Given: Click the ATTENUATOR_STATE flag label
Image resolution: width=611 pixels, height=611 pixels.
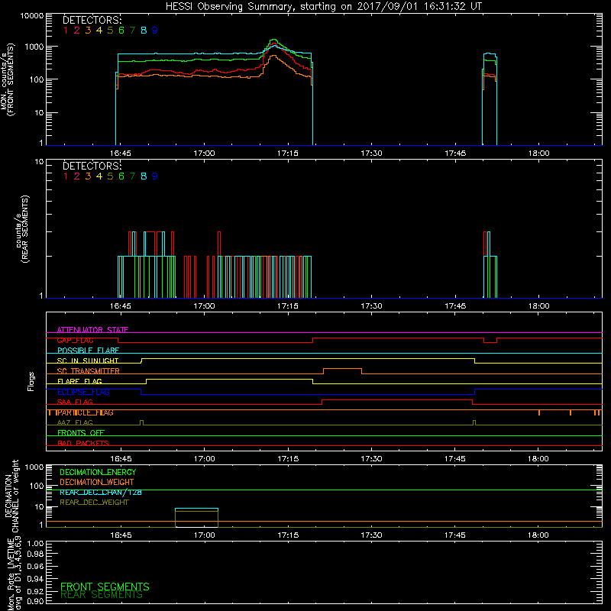Looking at the screenshot, I should point(92,330).
